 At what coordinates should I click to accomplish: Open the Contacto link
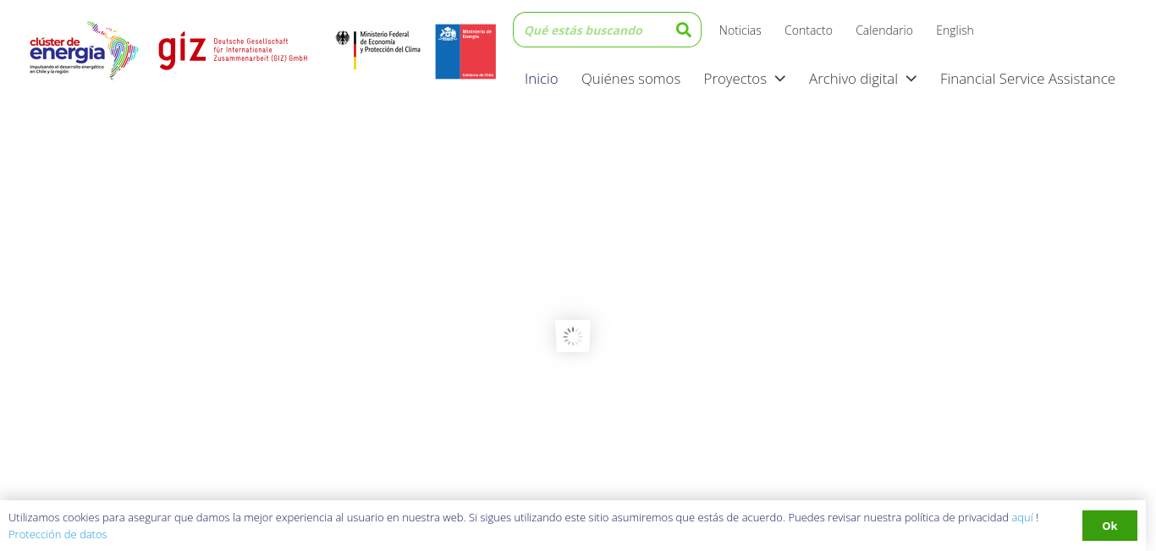[808, 30]
